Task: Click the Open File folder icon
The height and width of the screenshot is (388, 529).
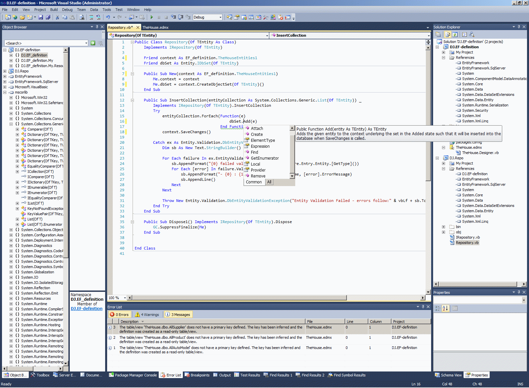Action: pyautogui.click(x=22, y=17)
